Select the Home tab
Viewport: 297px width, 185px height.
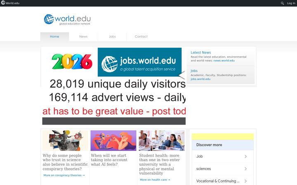click(54, 37)
